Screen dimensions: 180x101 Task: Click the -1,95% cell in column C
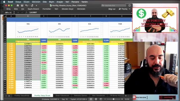pos(44,46)
